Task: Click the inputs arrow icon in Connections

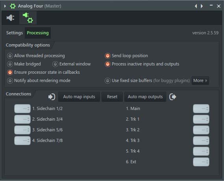Action: coord(52,97)
